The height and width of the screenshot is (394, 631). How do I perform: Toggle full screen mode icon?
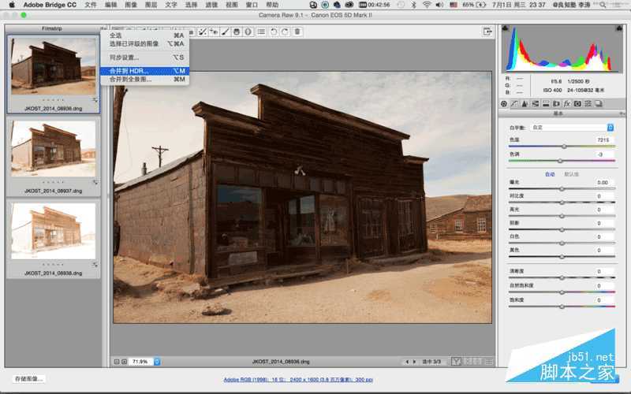pos(488,32)
